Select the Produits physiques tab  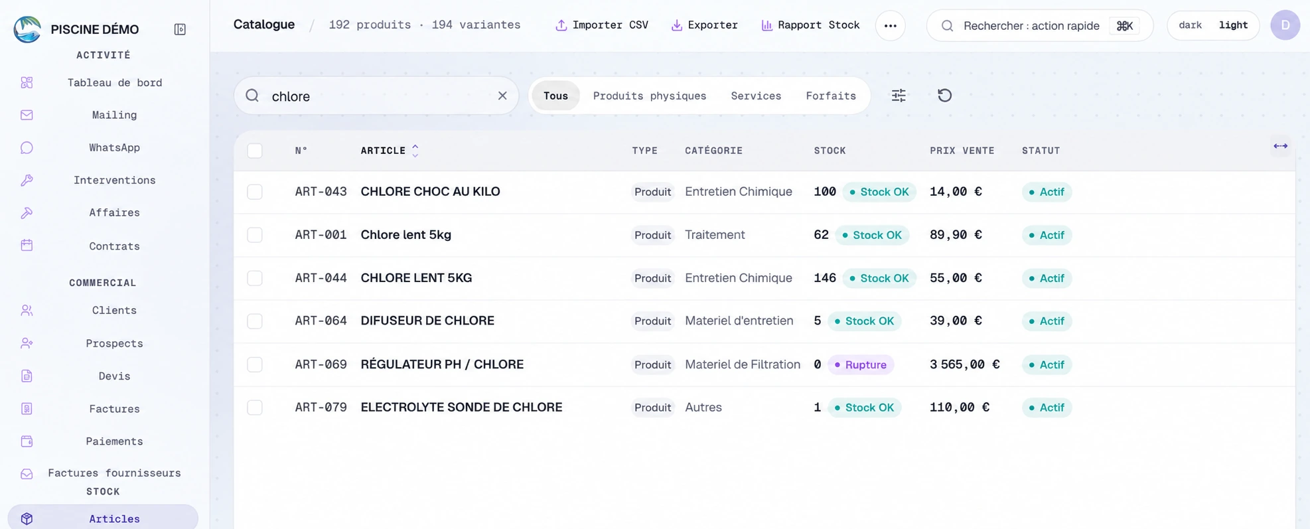[x=650, y=96]
